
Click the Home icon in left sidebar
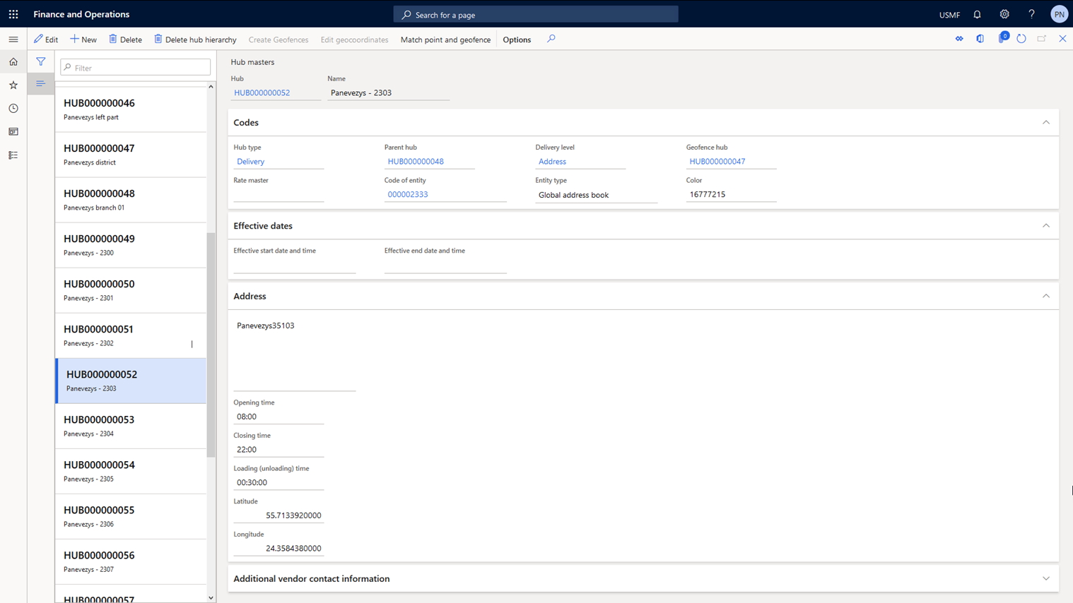(x=13, y=62)
